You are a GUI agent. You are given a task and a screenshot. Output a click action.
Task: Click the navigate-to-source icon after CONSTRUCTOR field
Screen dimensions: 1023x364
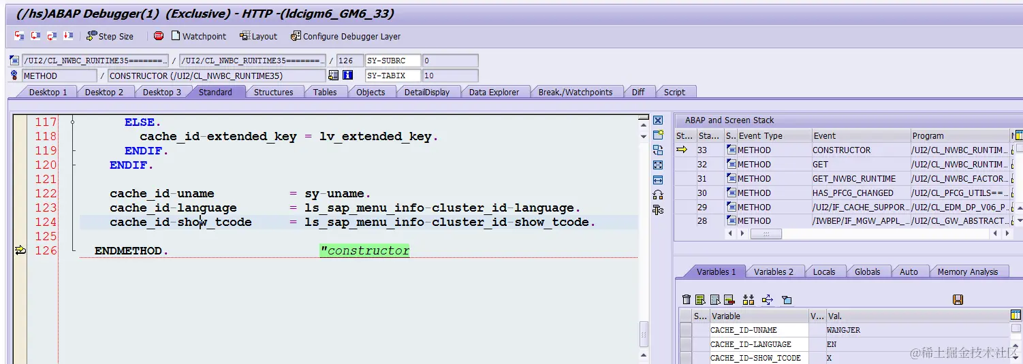(333, 76)
